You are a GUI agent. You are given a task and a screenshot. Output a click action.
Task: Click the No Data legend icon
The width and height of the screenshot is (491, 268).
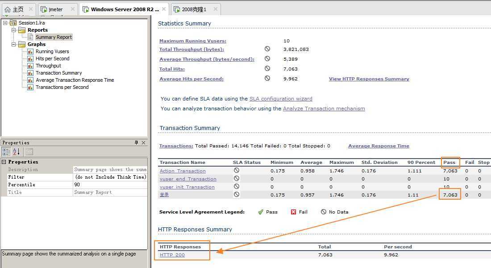[324, 212]
